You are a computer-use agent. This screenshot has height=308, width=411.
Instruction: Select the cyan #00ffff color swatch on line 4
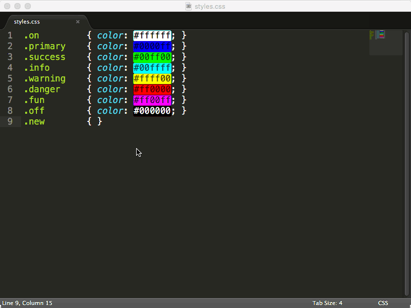coord(152,67)
